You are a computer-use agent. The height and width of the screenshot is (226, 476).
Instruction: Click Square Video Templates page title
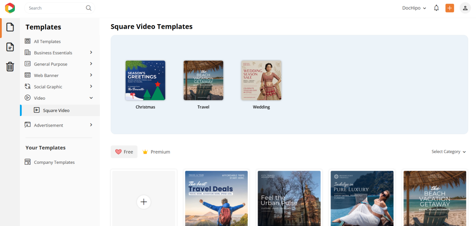152,26
